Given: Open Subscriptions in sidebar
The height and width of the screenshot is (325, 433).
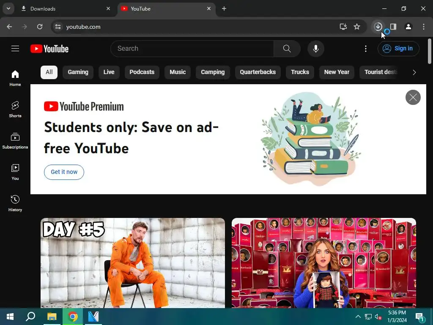Looking at the screenshot, I should pos(15,140).
